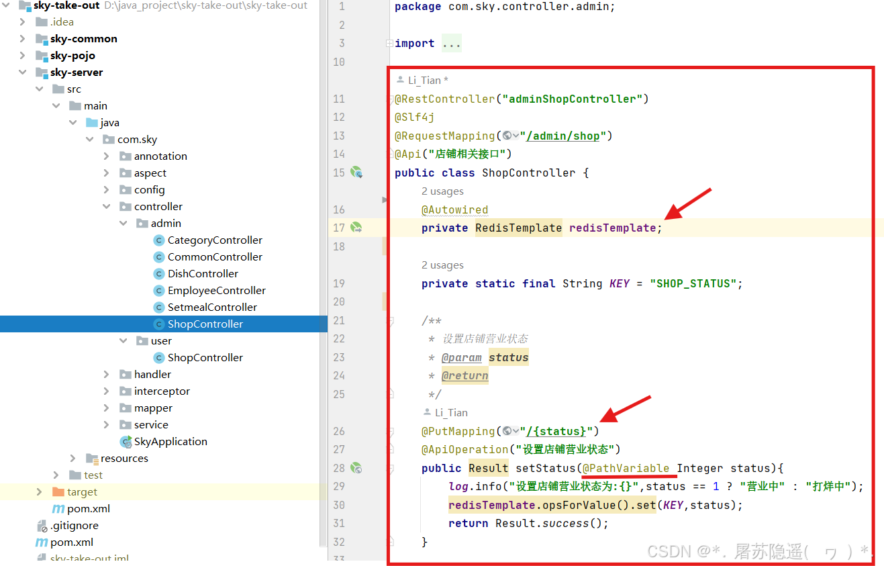Expand the folded import block on line 3

(389, 43)
